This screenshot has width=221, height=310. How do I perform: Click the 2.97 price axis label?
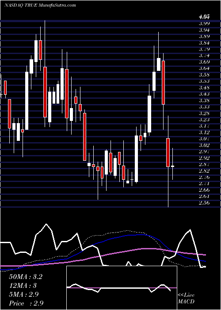click(x=204, y=151)
